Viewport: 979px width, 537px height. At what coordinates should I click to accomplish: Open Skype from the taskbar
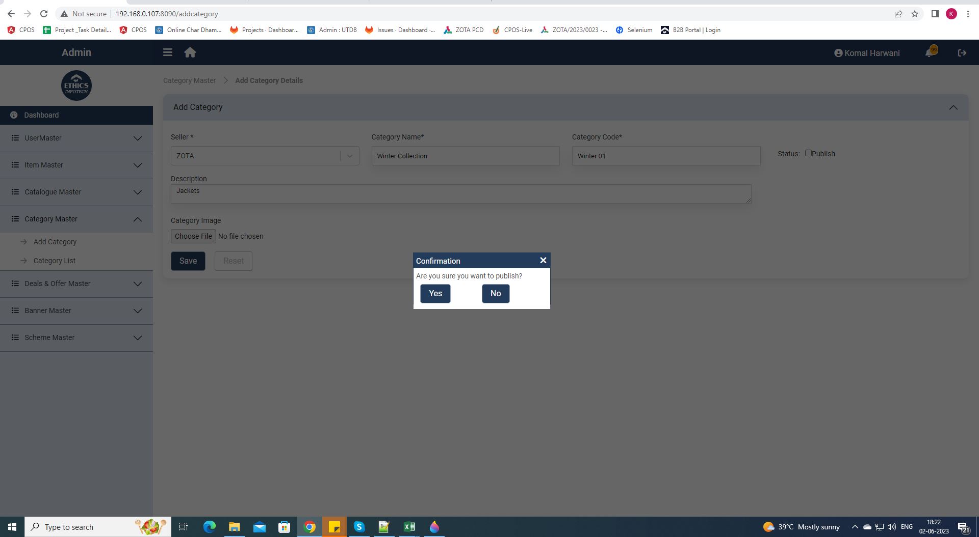pos(359,527)
